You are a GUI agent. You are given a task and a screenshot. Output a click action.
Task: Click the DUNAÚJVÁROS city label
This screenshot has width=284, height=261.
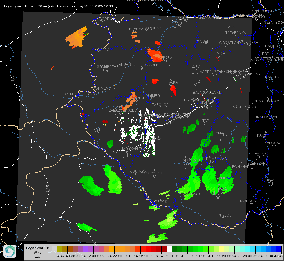pyautogui.click(x=267, y=101)
